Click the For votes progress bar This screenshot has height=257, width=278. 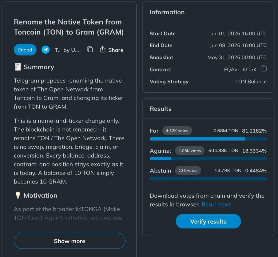pyautogui.click(x=208, y=139)
